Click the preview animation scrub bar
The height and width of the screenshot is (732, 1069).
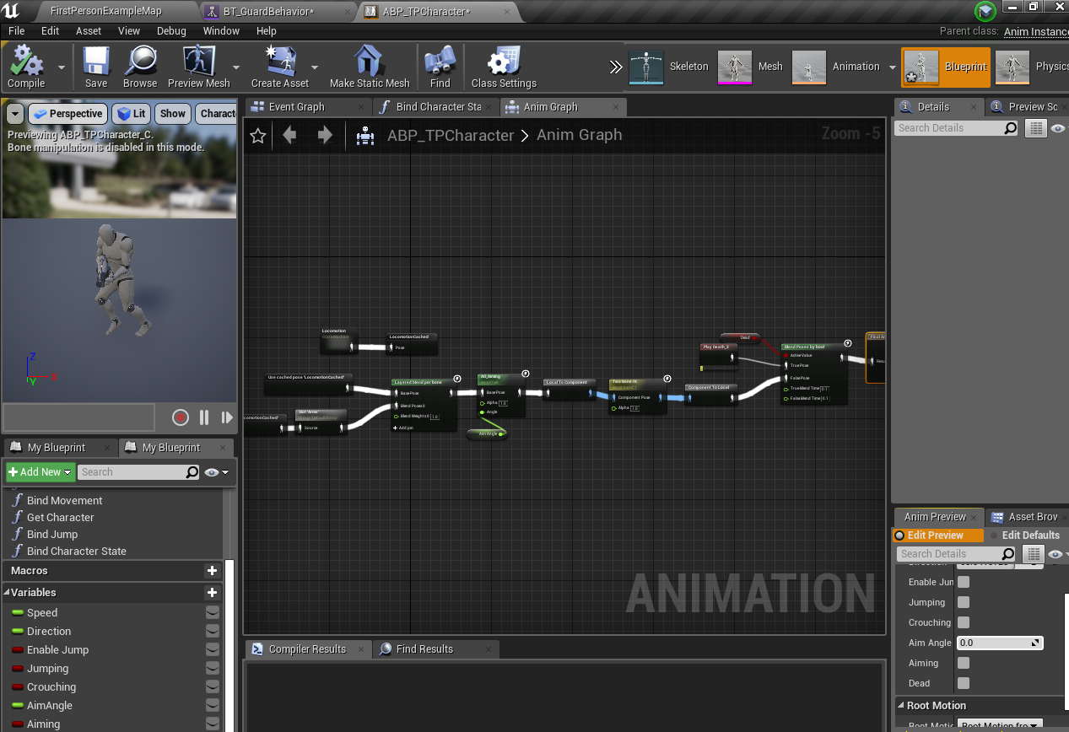click(x=78, y=417)
